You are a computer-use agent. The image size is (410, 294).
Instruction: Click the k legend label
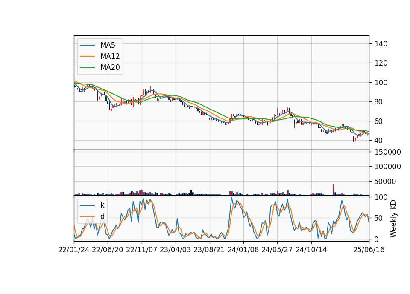click(x=102, y=205)
